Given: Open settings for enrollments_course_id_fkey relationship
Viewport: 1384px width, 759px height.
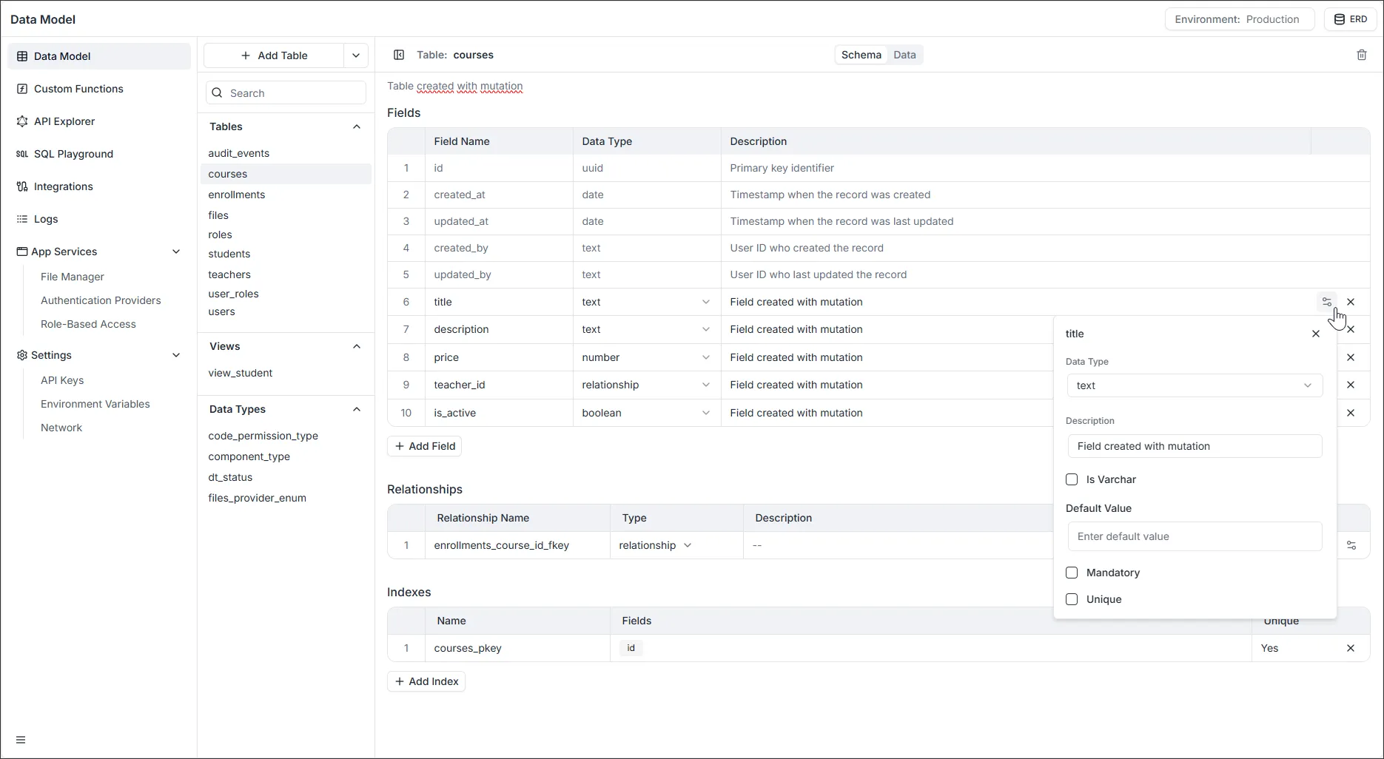Looking at the screenshot, I should (x=1351, y=545).
